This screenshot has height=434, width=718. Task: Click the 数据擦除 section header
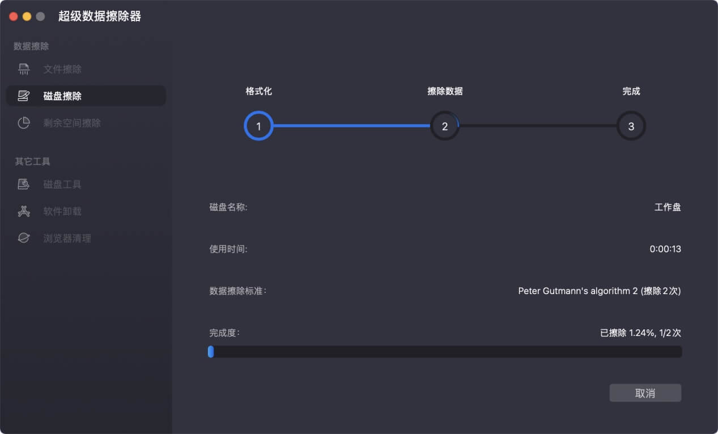(31, 46)
